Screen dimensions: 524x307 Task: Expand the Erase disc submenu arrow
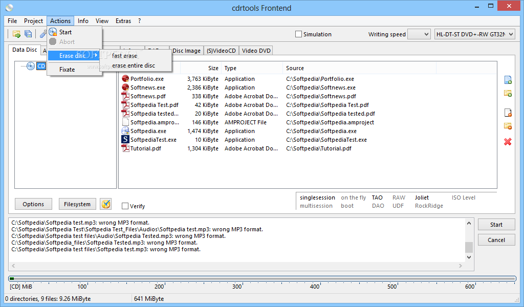pos(96,55)
